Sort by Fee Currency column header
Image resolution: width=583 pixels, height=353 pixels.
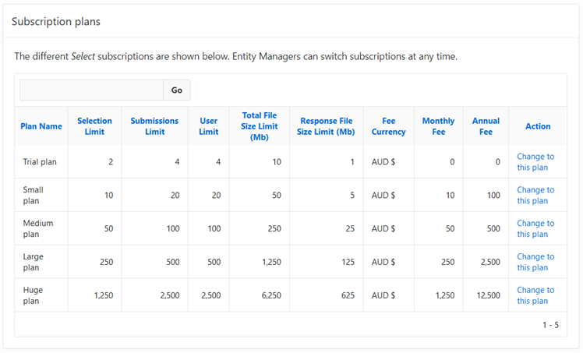(x=388, y=126)
